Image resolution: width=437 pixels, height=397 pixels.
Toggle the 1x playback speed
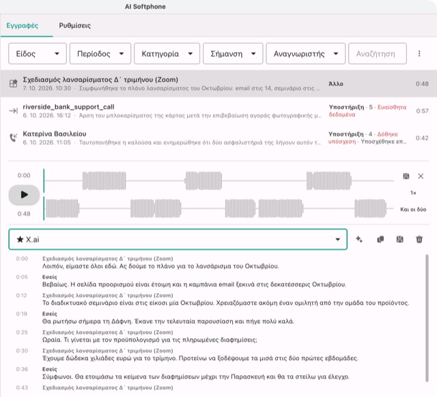click(413, 193)
